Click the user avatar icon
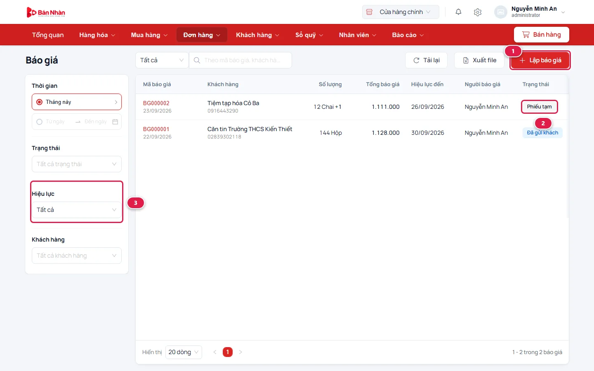Screen dimensions: 594x371 500,12
